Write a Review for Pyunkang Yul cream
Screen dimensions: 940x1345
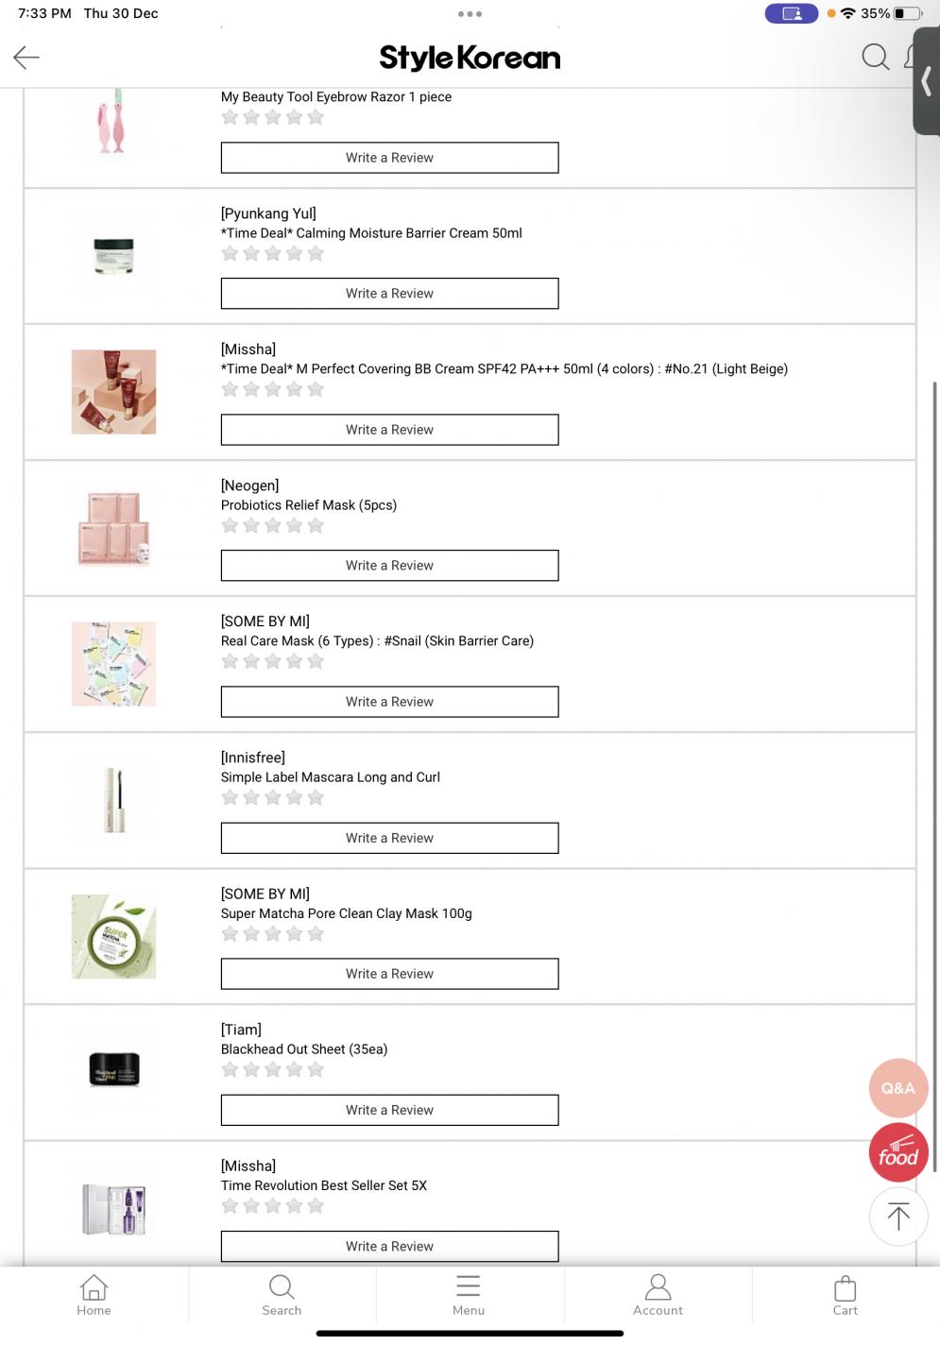click(x=389, y=294)
